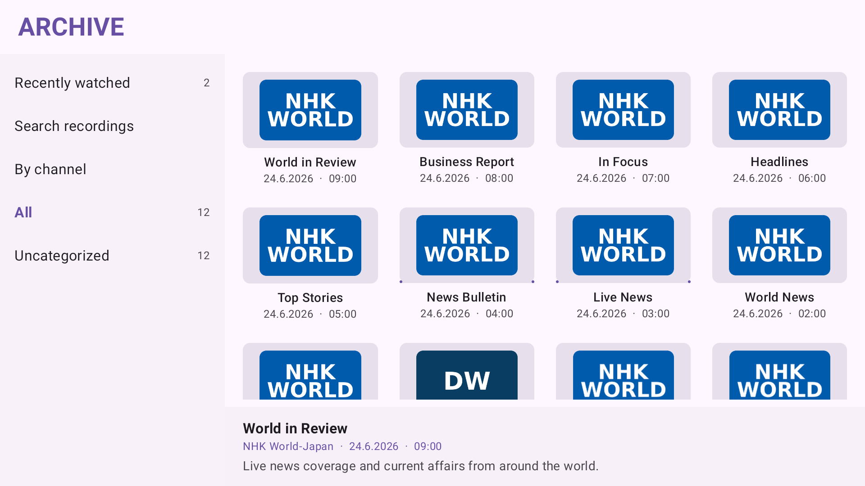Open Recently watched in the sidebar
This screenshot has width=865, height=486.
point(112,83)
